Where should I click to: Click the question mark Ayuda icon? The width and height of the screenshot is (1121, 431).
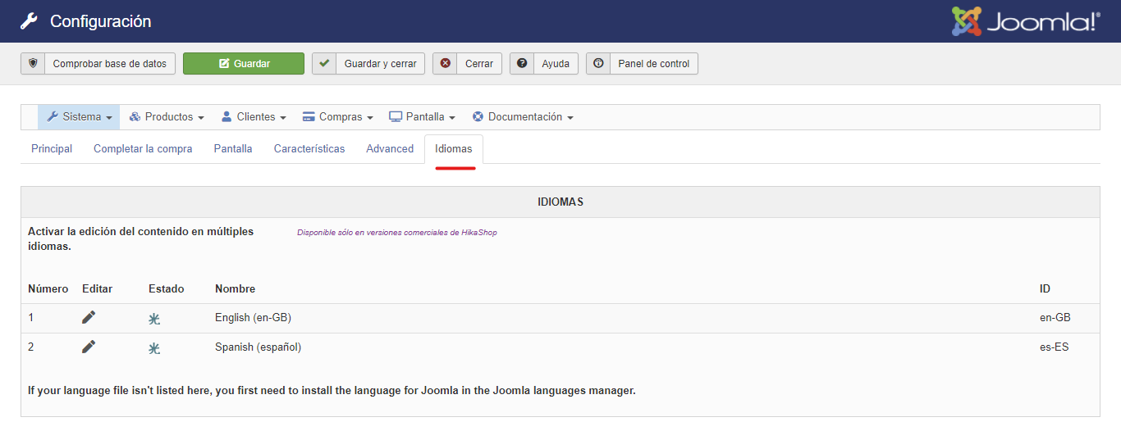point(522,64)
